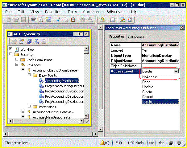
Task: Open the Windows menu
Action: coord(115,12)
